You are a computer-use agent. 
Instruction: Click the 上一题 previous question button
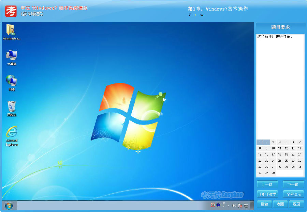click(267, 184)
